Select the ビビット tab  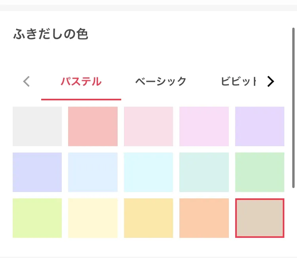[239, 82]
